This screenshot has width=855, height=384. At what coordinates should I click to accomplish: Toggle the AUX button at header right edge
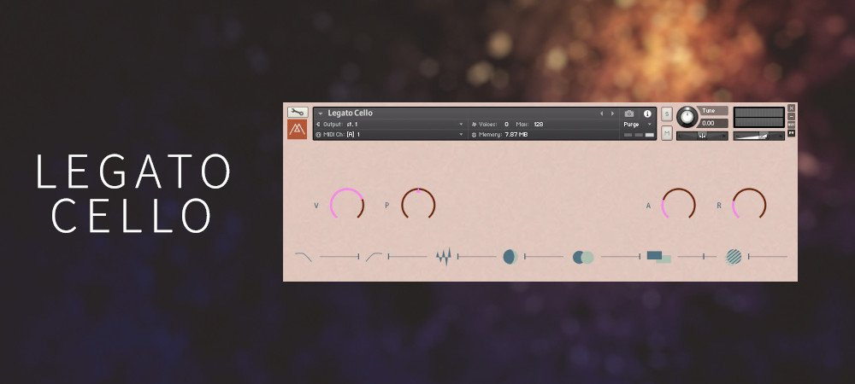(x=791, y=125)
